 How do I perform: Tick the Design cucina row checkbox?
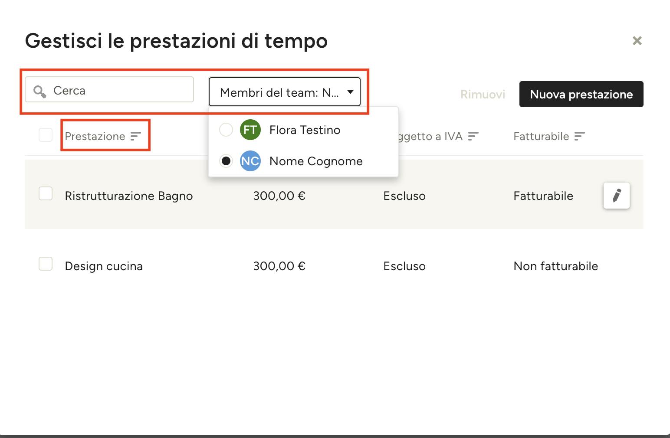click(x=46, y=264)
